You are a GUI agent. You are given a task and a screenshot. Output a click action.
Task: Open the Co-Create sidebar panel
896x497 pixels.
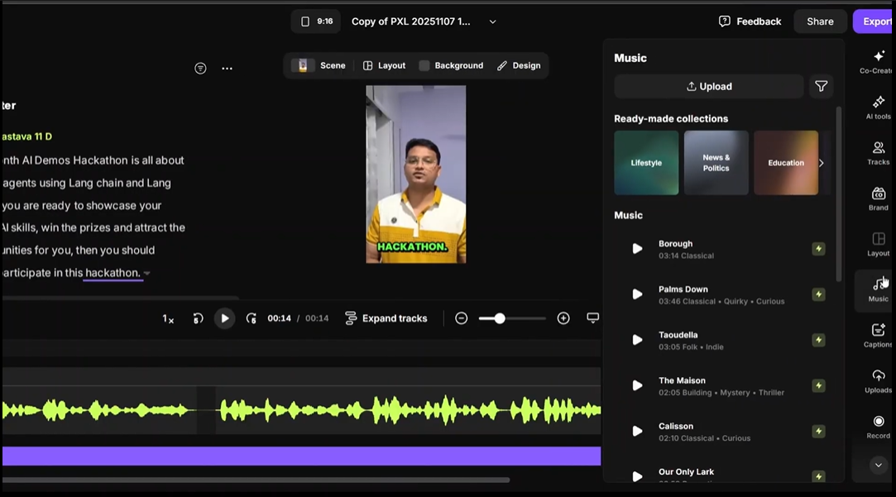[x=877, y=62]
